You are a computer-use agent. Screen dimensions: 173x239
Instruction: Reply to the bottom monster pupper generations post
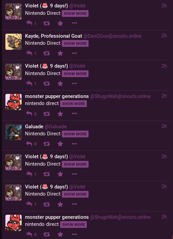point(29,234)
